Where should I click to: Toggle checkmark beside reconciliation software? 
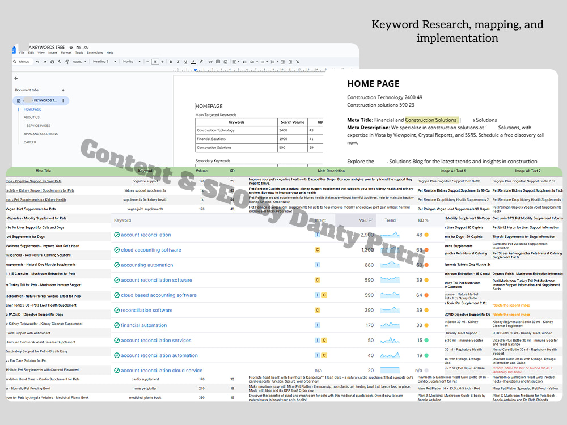[117, 310]
